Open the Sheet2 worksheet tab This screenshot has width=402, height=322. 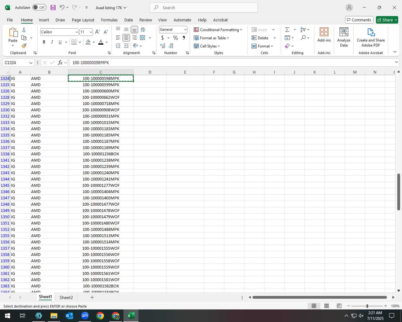click(66, 297)
